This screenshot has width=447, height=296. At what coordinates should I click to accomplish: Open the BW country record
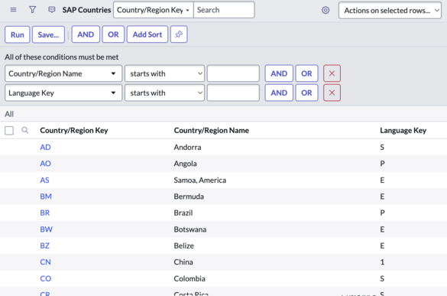[x=46, y=229]
